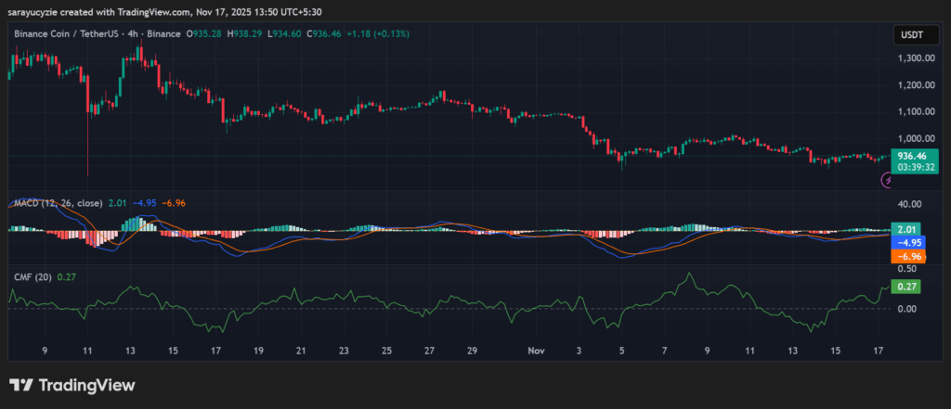Click the Nov label on the date axis
This screenshot has height=409, width=951.
[x=535, y=351]
